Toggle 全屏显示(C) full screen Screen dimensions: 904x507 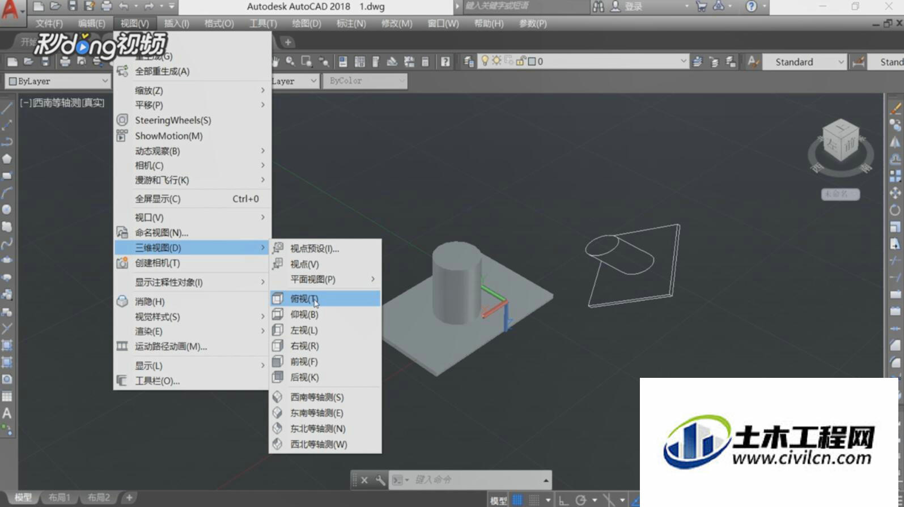click(x=192, y=199)
